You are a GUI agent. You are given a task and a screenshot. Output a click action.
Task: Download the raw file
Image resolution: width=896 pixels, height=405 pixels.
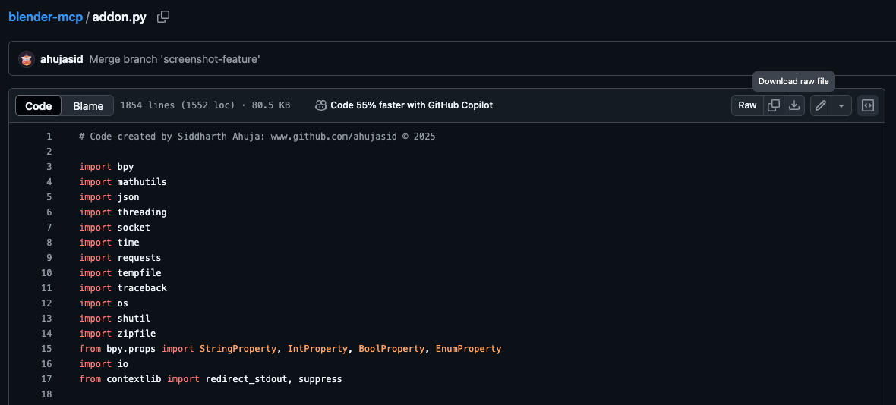tap(794, 105)
